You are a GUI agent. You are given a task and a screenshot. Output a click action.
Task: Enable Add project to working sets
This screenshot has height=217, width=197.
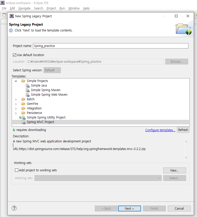(x=16, y=170)
